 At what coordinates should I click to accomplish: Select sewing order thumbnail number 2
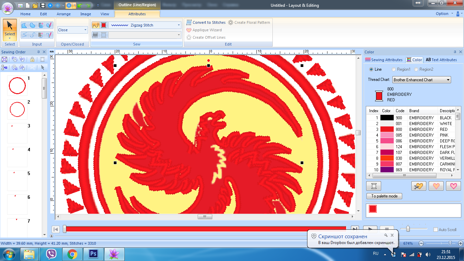(x=17, y=109)
